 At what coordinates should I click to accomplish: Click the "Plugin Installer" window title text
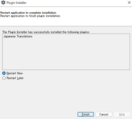(16, 3)
